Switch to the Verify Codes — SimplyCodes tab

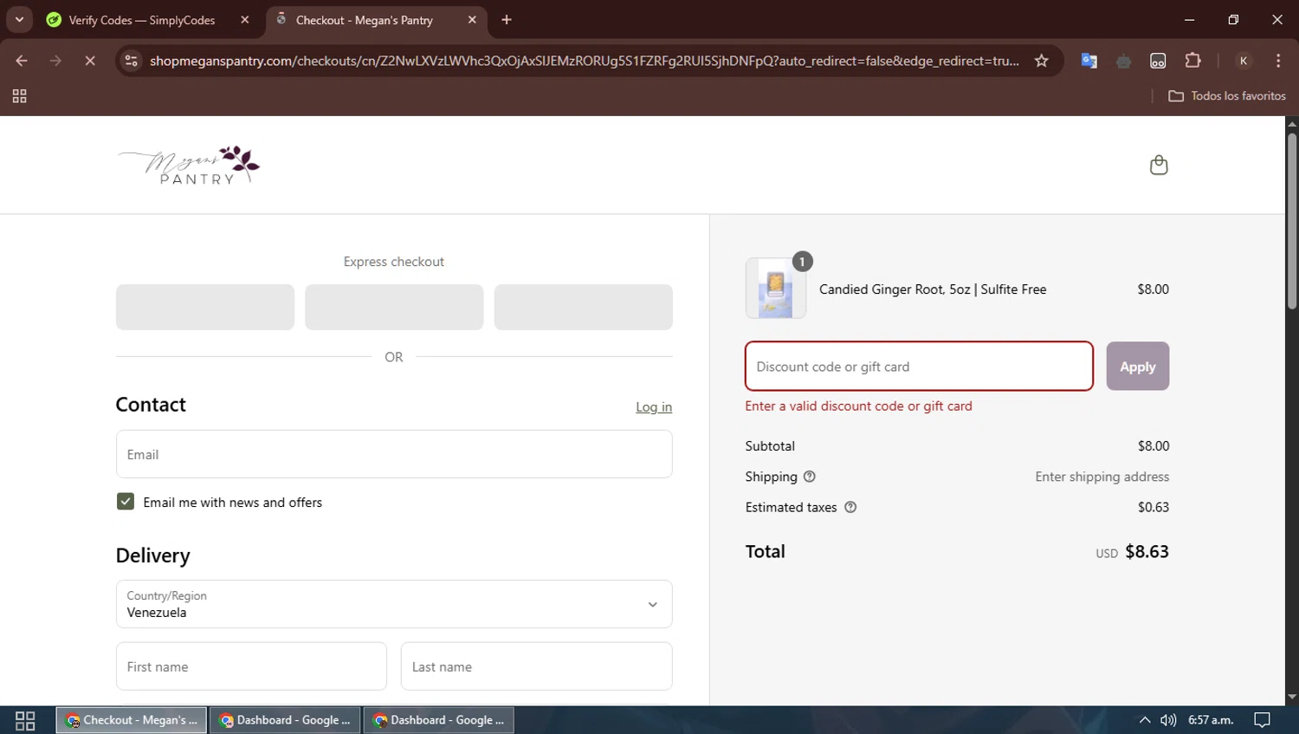tap(144, 20)
